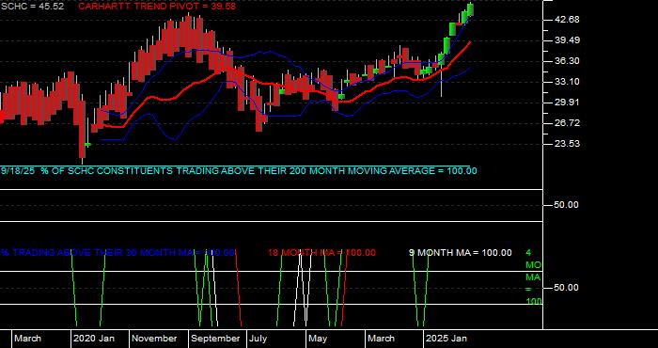Go to the 2025 Jan date marker

click(446, 339)
